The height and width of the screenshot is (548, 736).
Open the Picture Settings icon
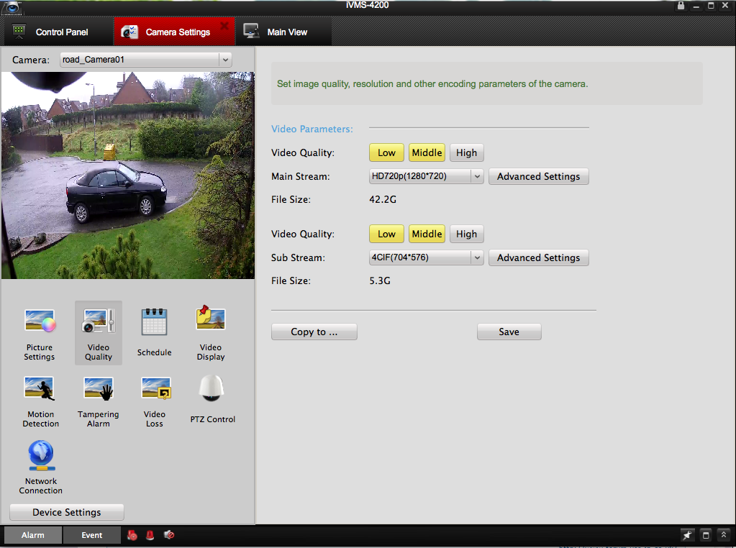(40, 321)
